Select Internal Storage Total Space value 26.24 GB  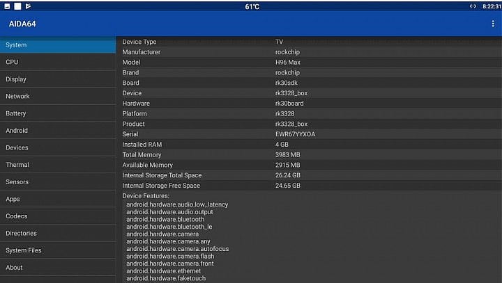[x=288, y=175]
